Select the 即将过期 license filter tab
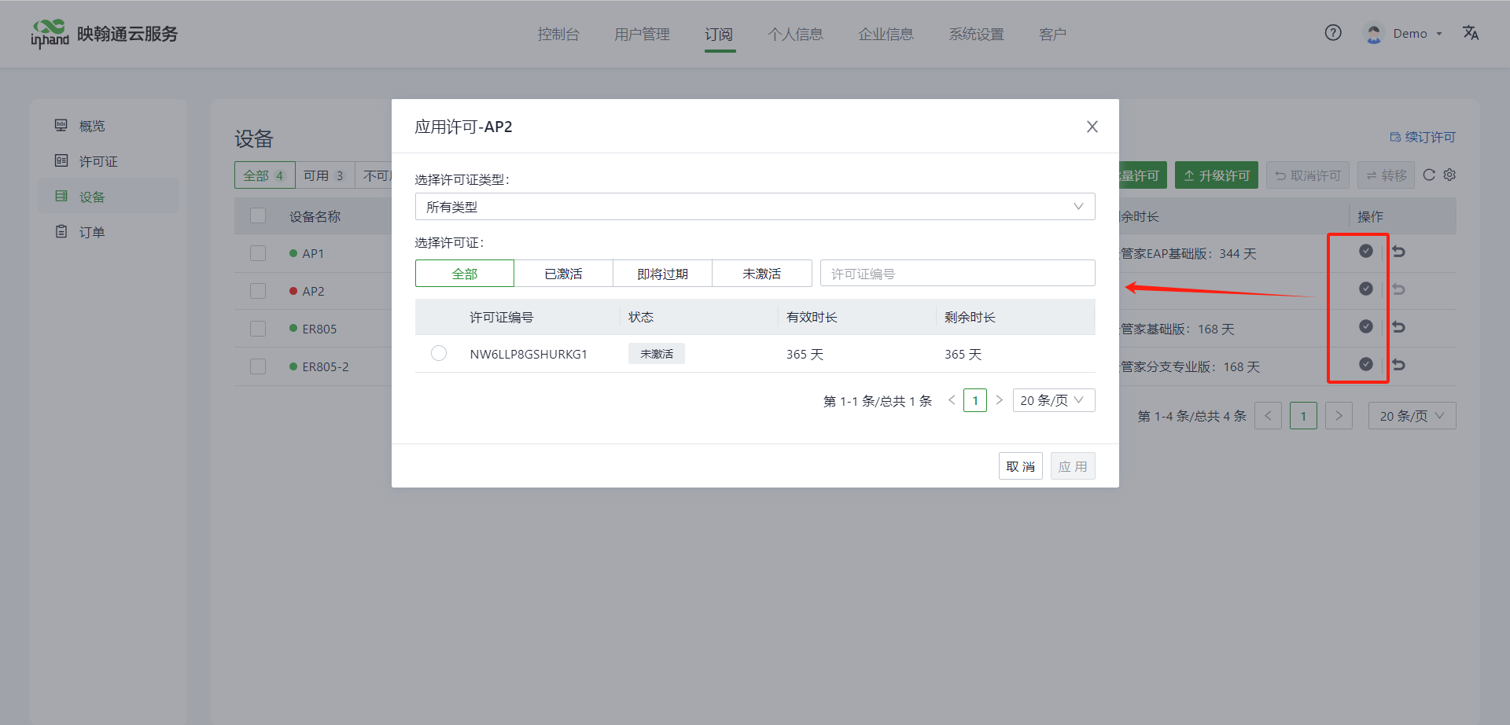 coord(663,274)
